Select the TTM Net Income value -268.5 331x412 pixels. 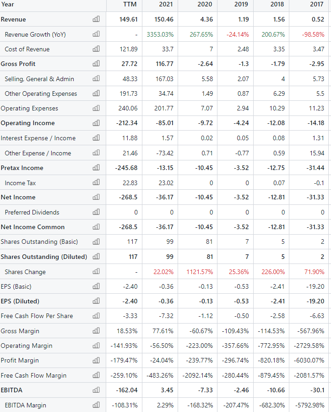pos(128,197)
